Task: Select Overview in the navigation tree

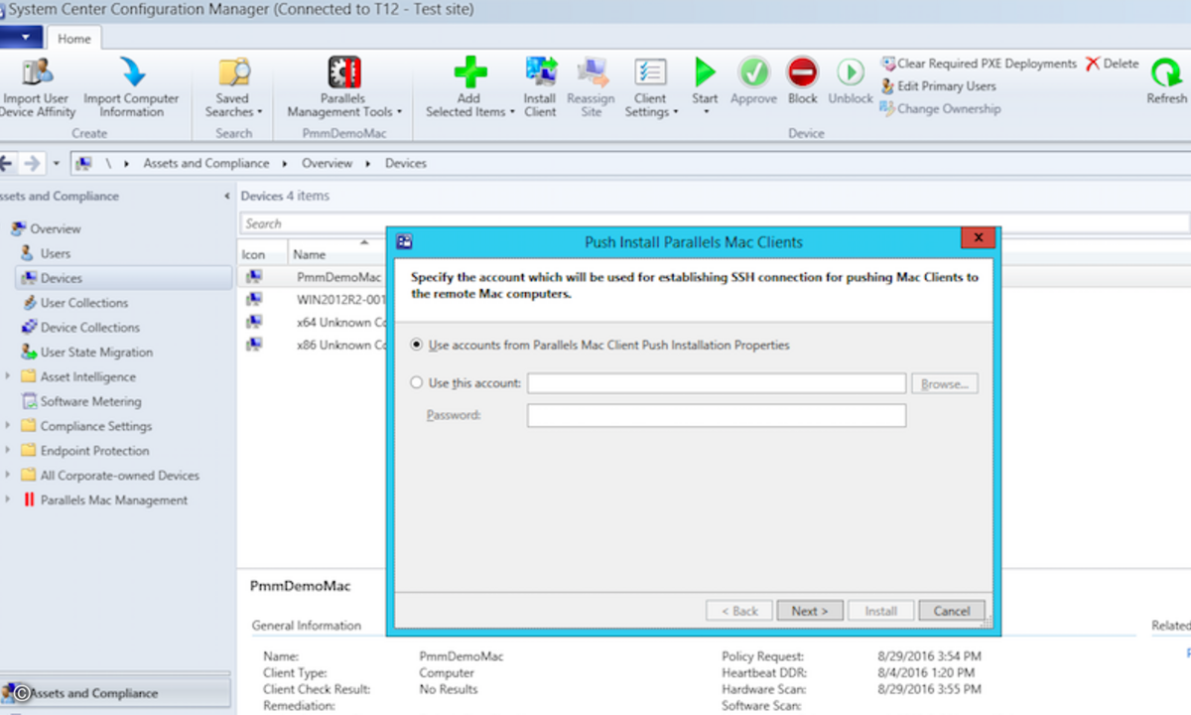Action: (56, 228)
